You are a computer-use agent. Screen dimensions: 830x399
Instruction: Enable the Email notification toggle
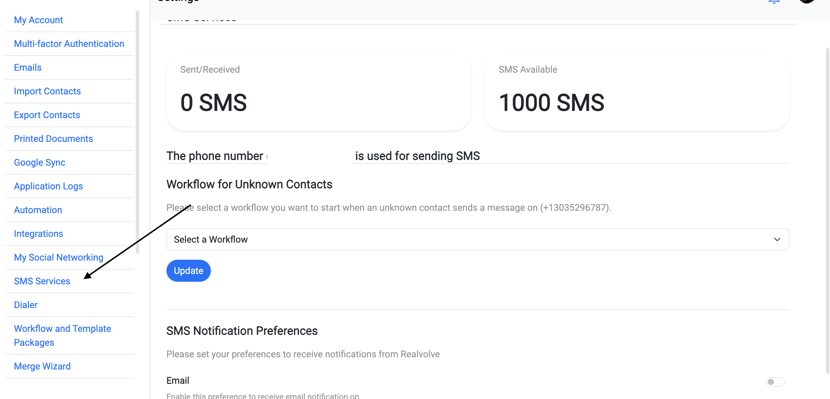(775, 382)
